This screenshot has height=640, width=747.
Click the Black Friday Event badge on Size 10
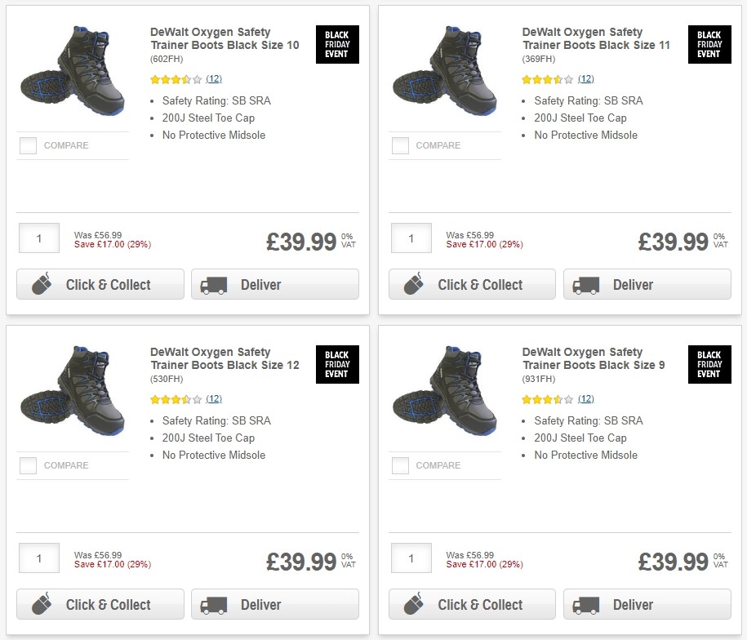point(336,45)
